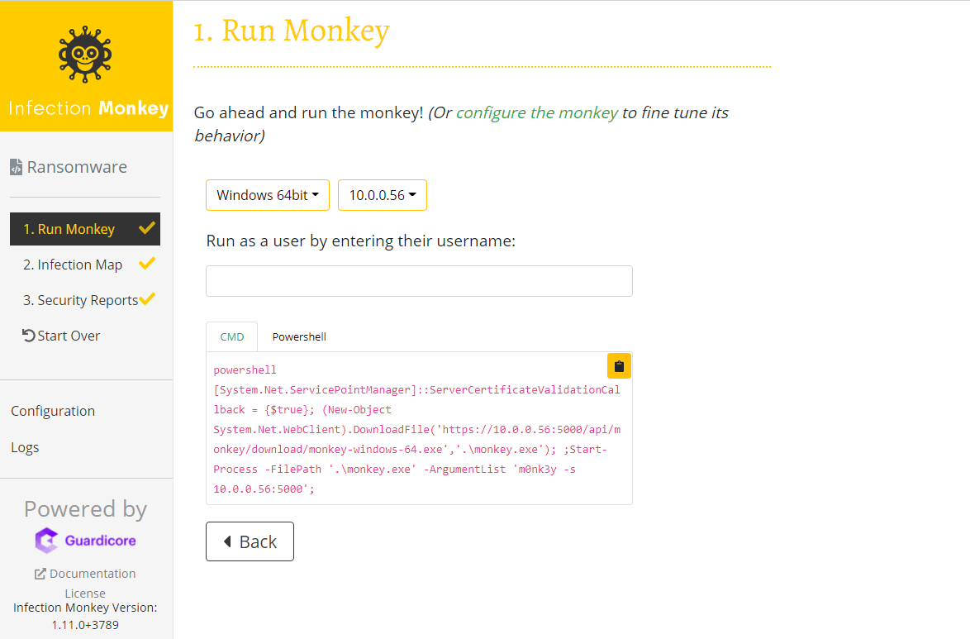Open the Configuration page

point(53,411)
